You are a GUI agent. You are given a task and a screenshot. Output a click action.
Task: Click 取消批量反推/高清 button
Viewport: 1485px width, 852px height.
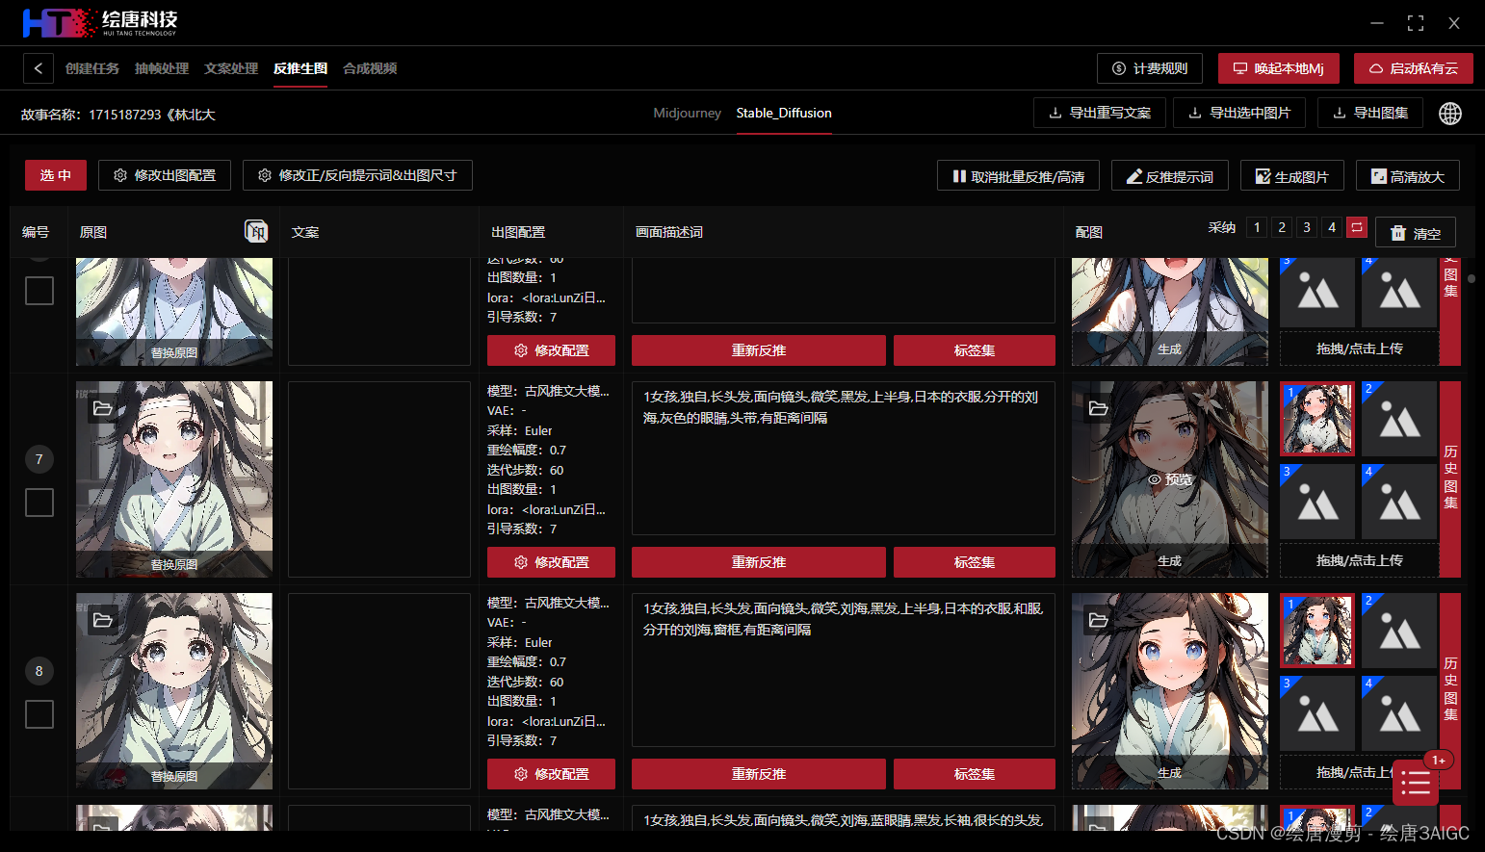click(1018, 176)
